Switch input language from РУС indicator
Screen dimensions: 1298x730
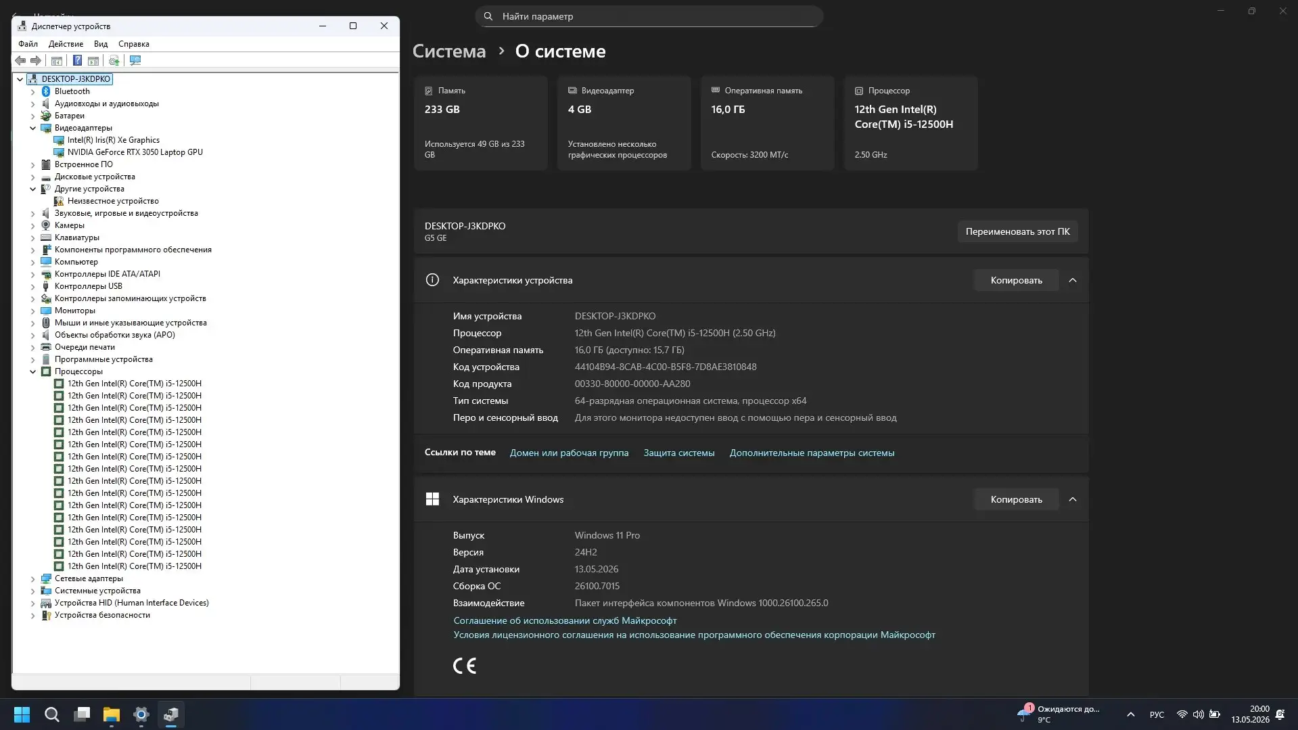click(1157, 714)
